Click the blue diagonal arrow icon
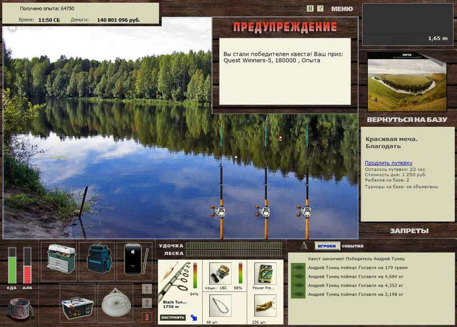Viewport: 457px width, 327px height. coord(194,317)
